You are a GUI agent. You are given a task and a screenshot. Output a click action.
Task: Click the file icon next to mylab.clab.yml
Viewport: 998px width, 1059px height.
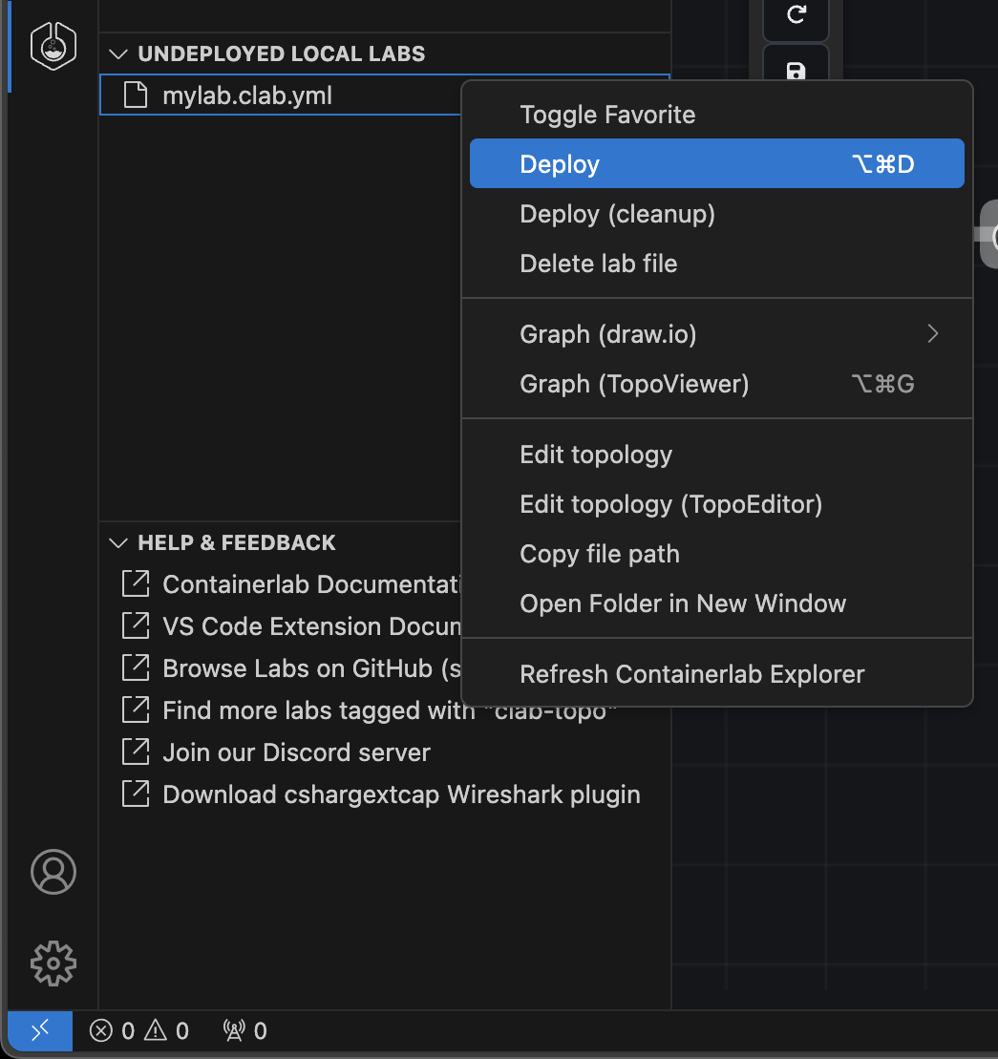(136, 95)
